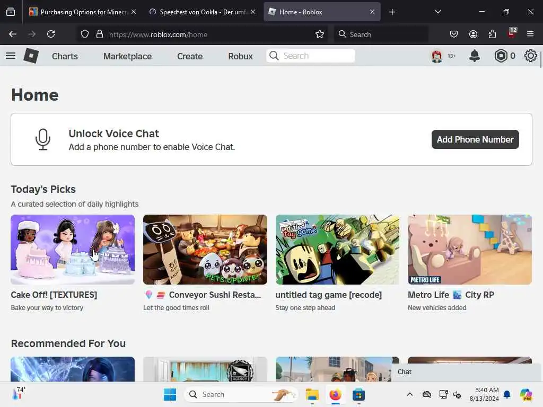
Task: Click the untitled tag game thumbnail
Action: coord(337,250)
